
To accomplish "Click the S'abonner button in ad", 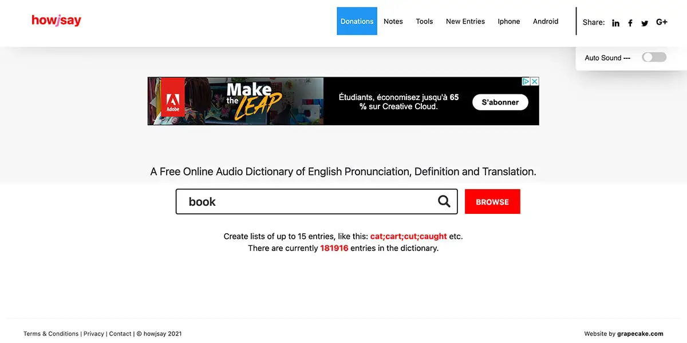I will [500, 102].
